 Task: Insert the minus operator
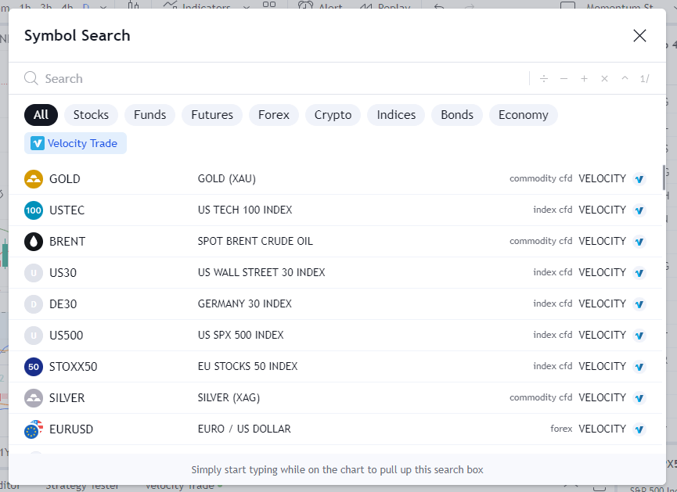[564, 79]
